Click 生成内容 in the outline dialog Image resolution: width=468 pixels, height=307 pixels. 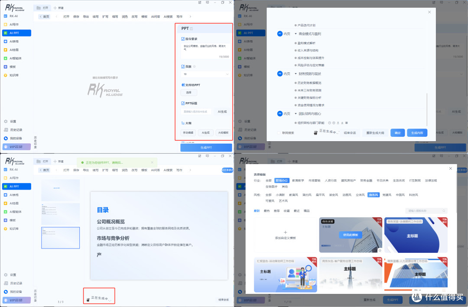[x=417, y=133]
